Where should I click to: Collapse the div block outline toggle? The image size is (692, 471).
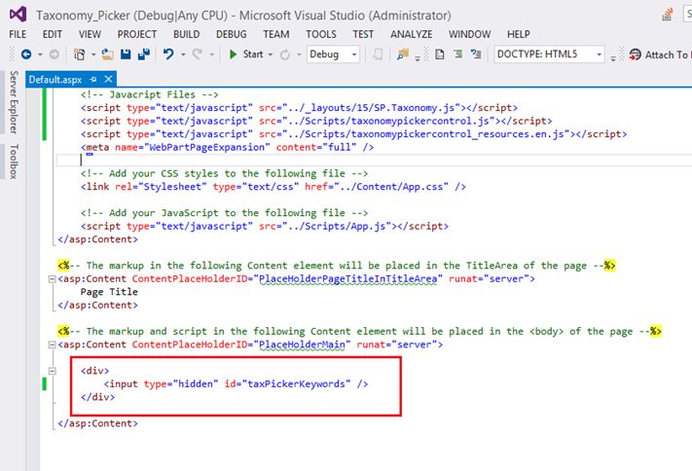click(52, 371)
